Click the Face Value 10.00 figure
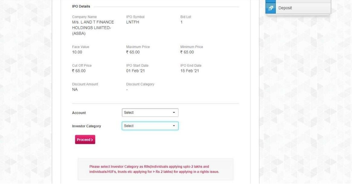 pos(77,52)
